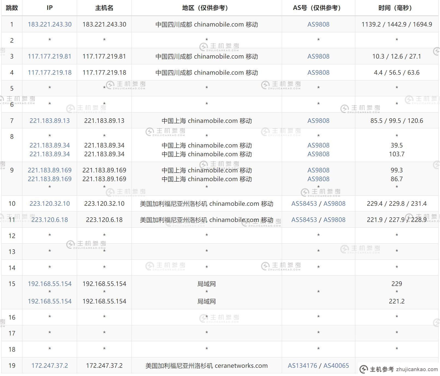Click hop number 19 cell
The image size is (440, 376).
[x=12, y=366]
